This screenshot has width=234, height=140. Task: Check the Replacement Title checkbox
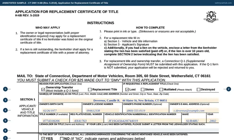tap(90, 89)
